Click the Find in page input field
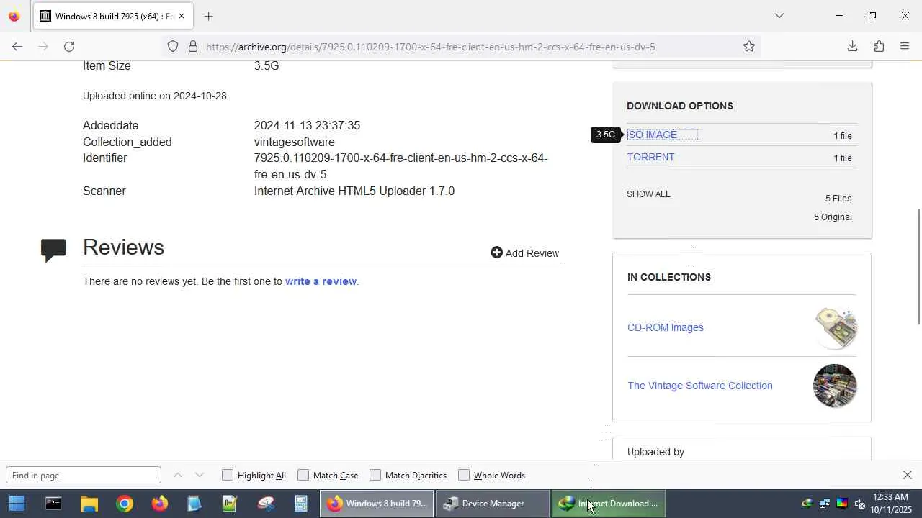 click(x=84, y=475)
